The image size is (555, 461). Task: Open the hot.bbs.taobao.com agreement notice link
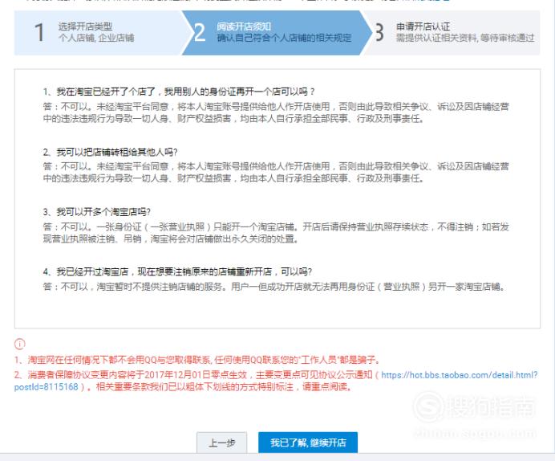point(460,375)
